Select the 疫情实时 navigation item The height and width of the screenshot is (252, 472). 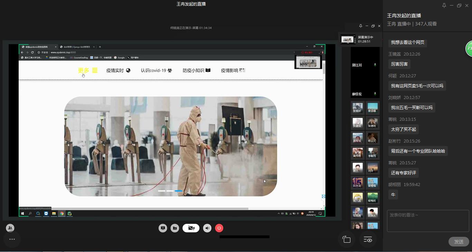coord(118,70)
